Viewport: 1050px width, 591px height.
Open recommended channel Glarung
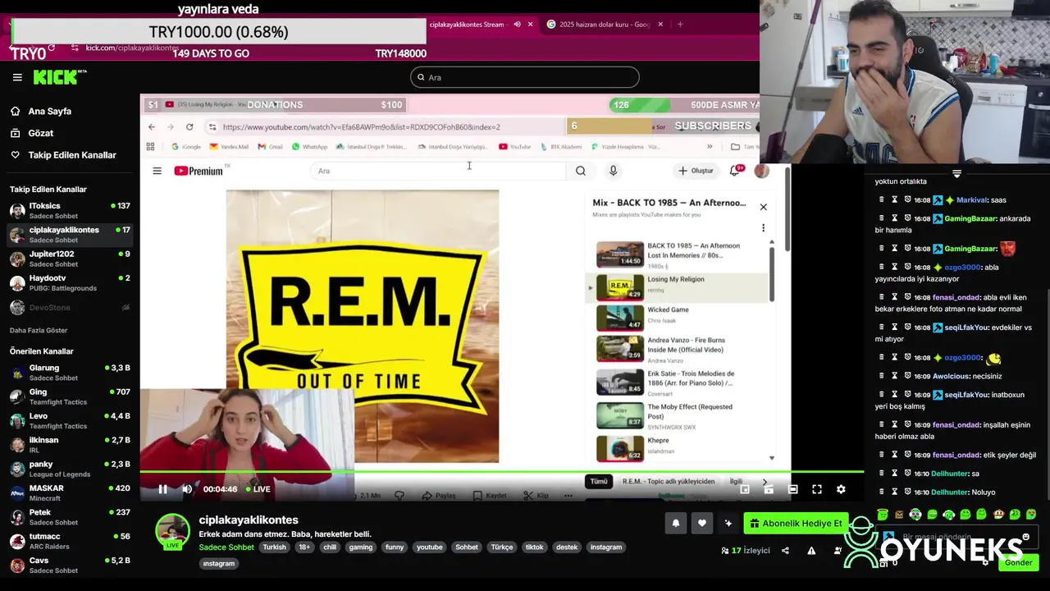70,373
